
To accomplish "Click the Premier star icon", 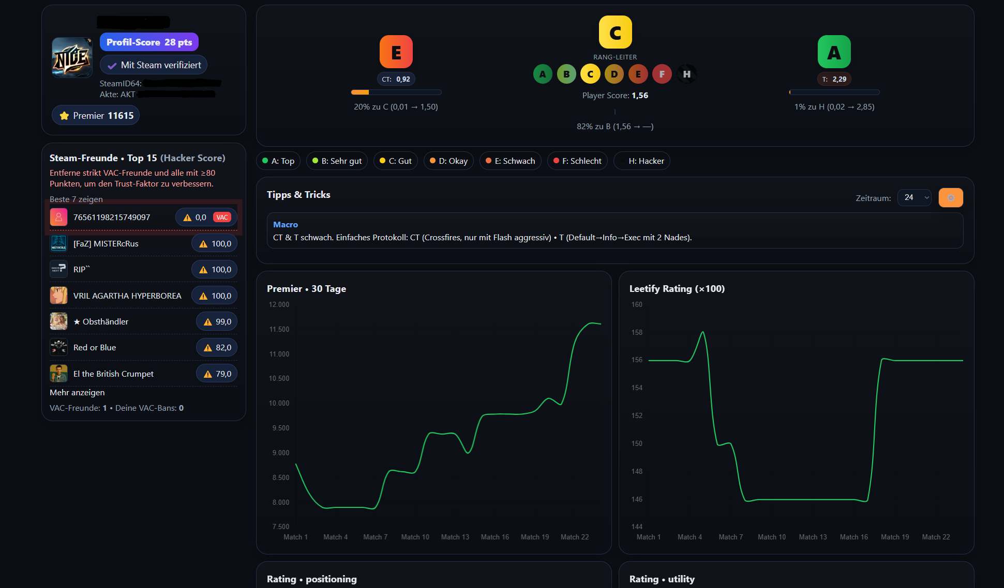I will pyautogui.click(x=64, y=116).
